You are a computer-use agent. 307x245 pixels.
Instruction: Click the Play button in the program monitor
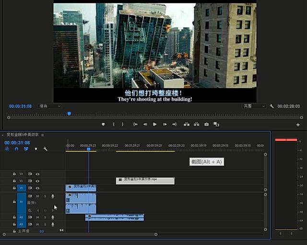click(x=154, y=124)
